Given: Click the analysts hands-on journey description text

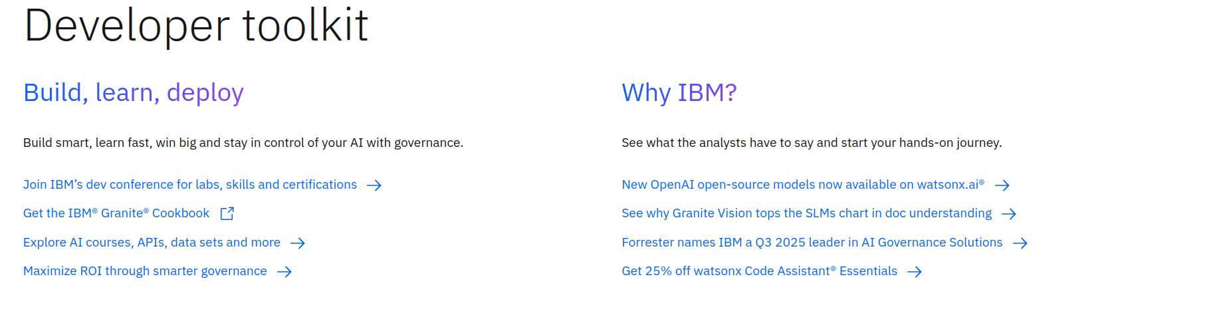Looking at the screenshot, I should (x=812, y=143).
